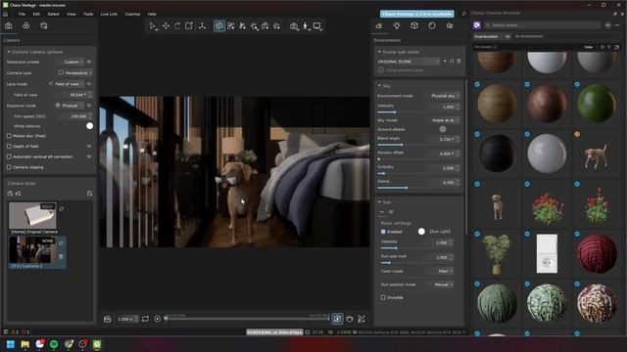Screen dimensions: 627x352
Task: Open the Edit menu
Action: [x=36, y=14]
